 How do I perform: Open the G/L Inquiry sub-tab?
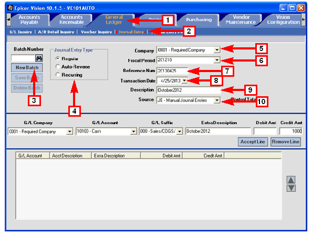(21, 32)
